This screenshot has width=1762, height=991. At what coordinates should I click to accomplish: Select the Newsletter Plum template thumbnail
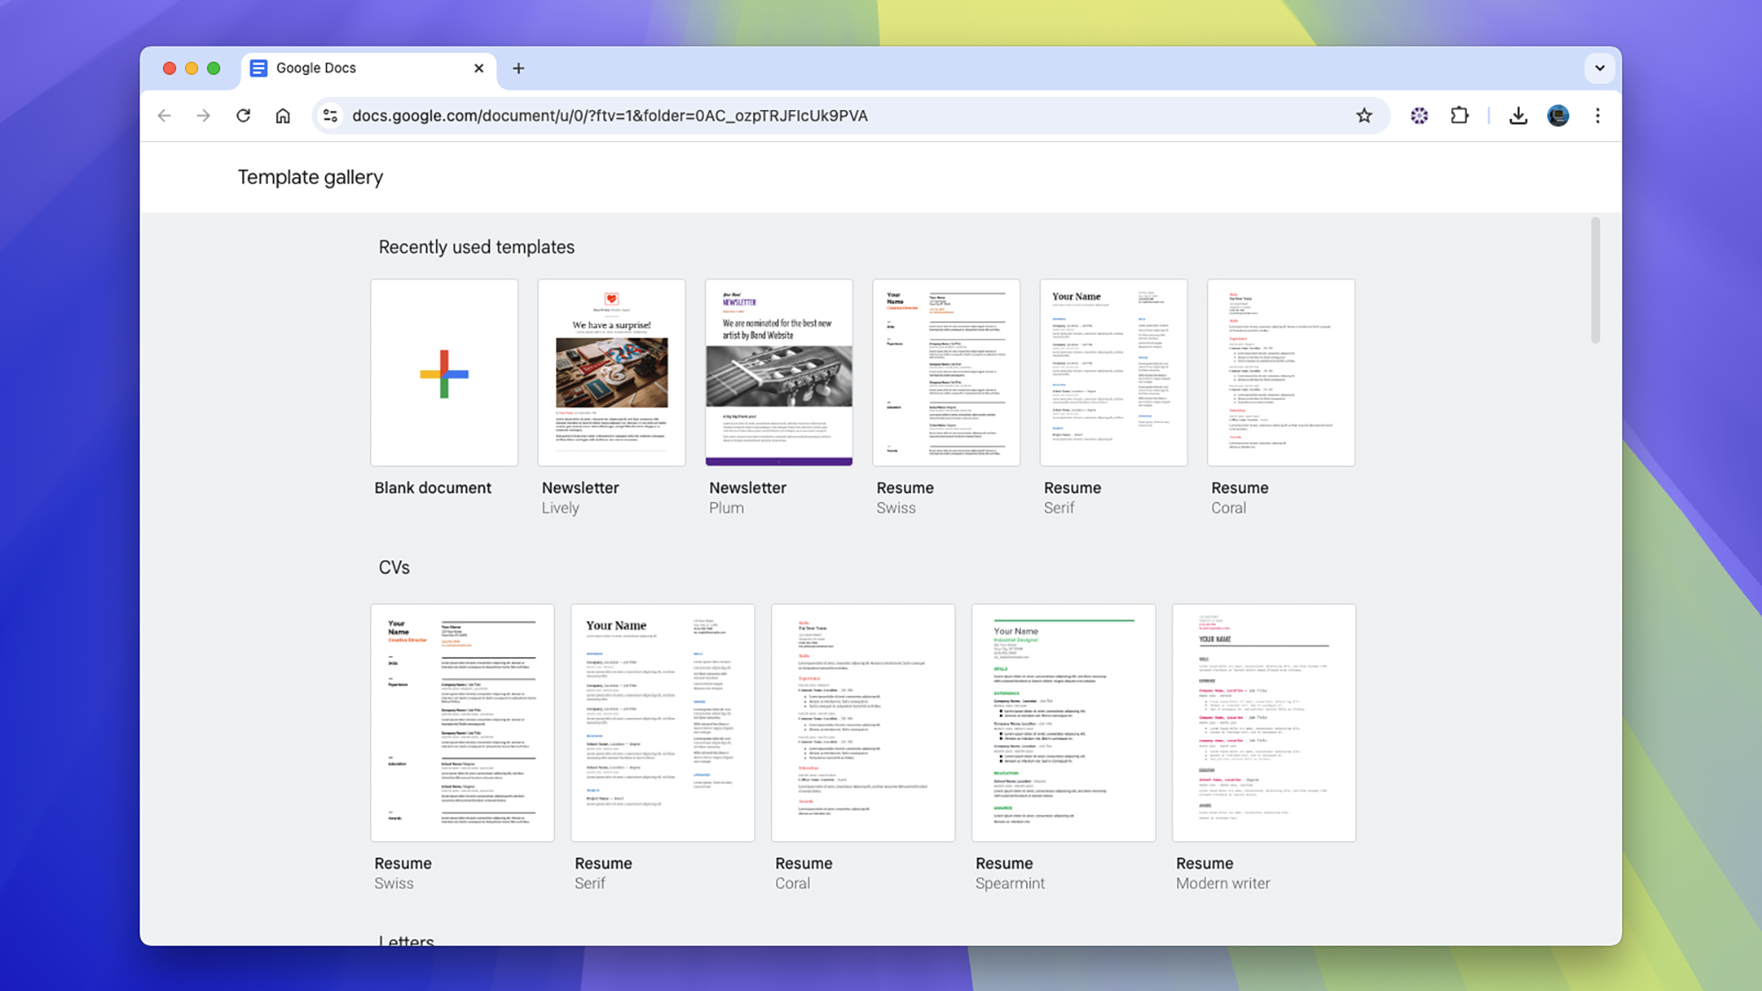click(780, 372)
